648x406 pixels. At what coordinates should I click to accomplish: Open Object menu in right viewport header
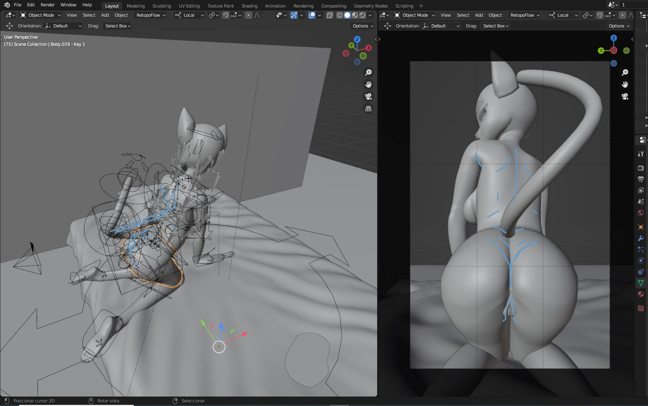(495, 15)
